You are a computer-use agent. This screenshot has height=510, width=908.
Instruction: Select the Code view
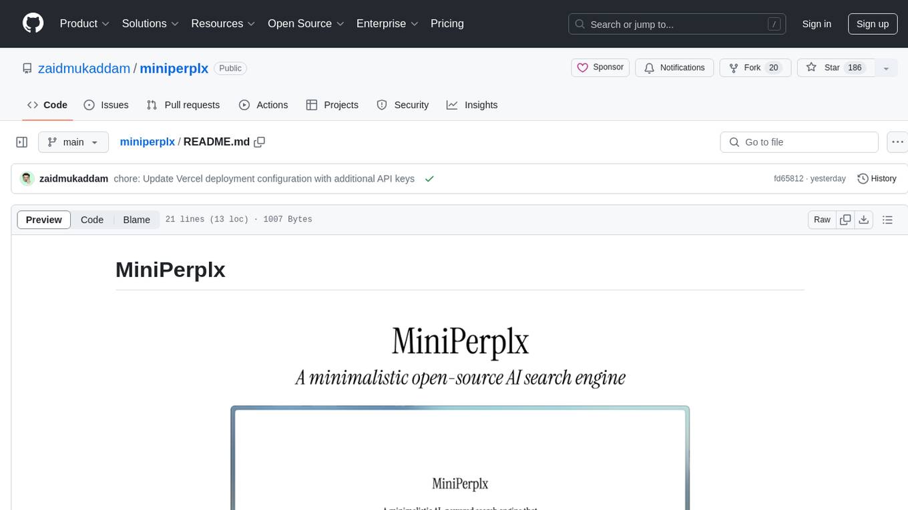[92, 220]
